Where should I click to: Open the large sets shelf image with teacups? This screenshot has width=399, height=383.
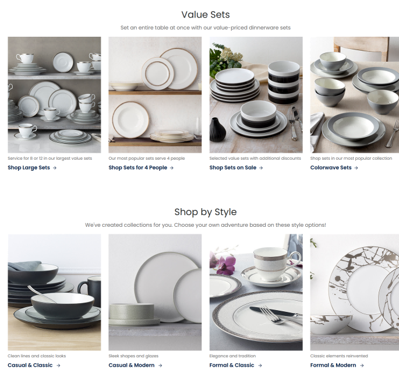54,95
